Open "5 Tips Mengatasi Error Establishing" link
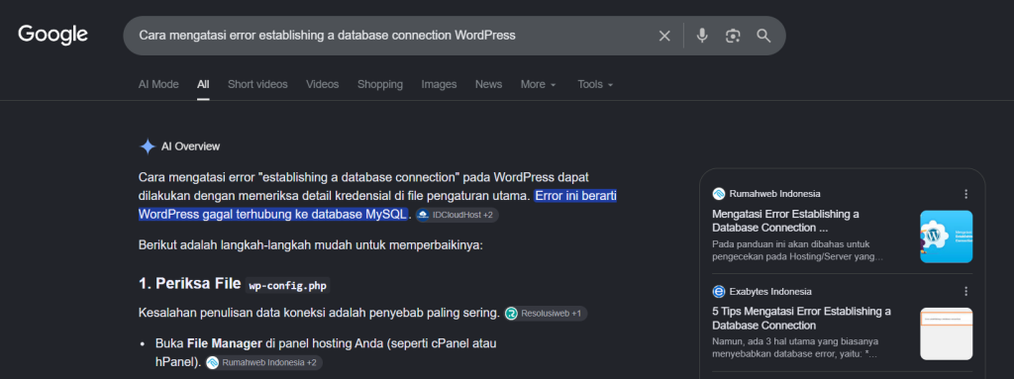 [801, 319]
